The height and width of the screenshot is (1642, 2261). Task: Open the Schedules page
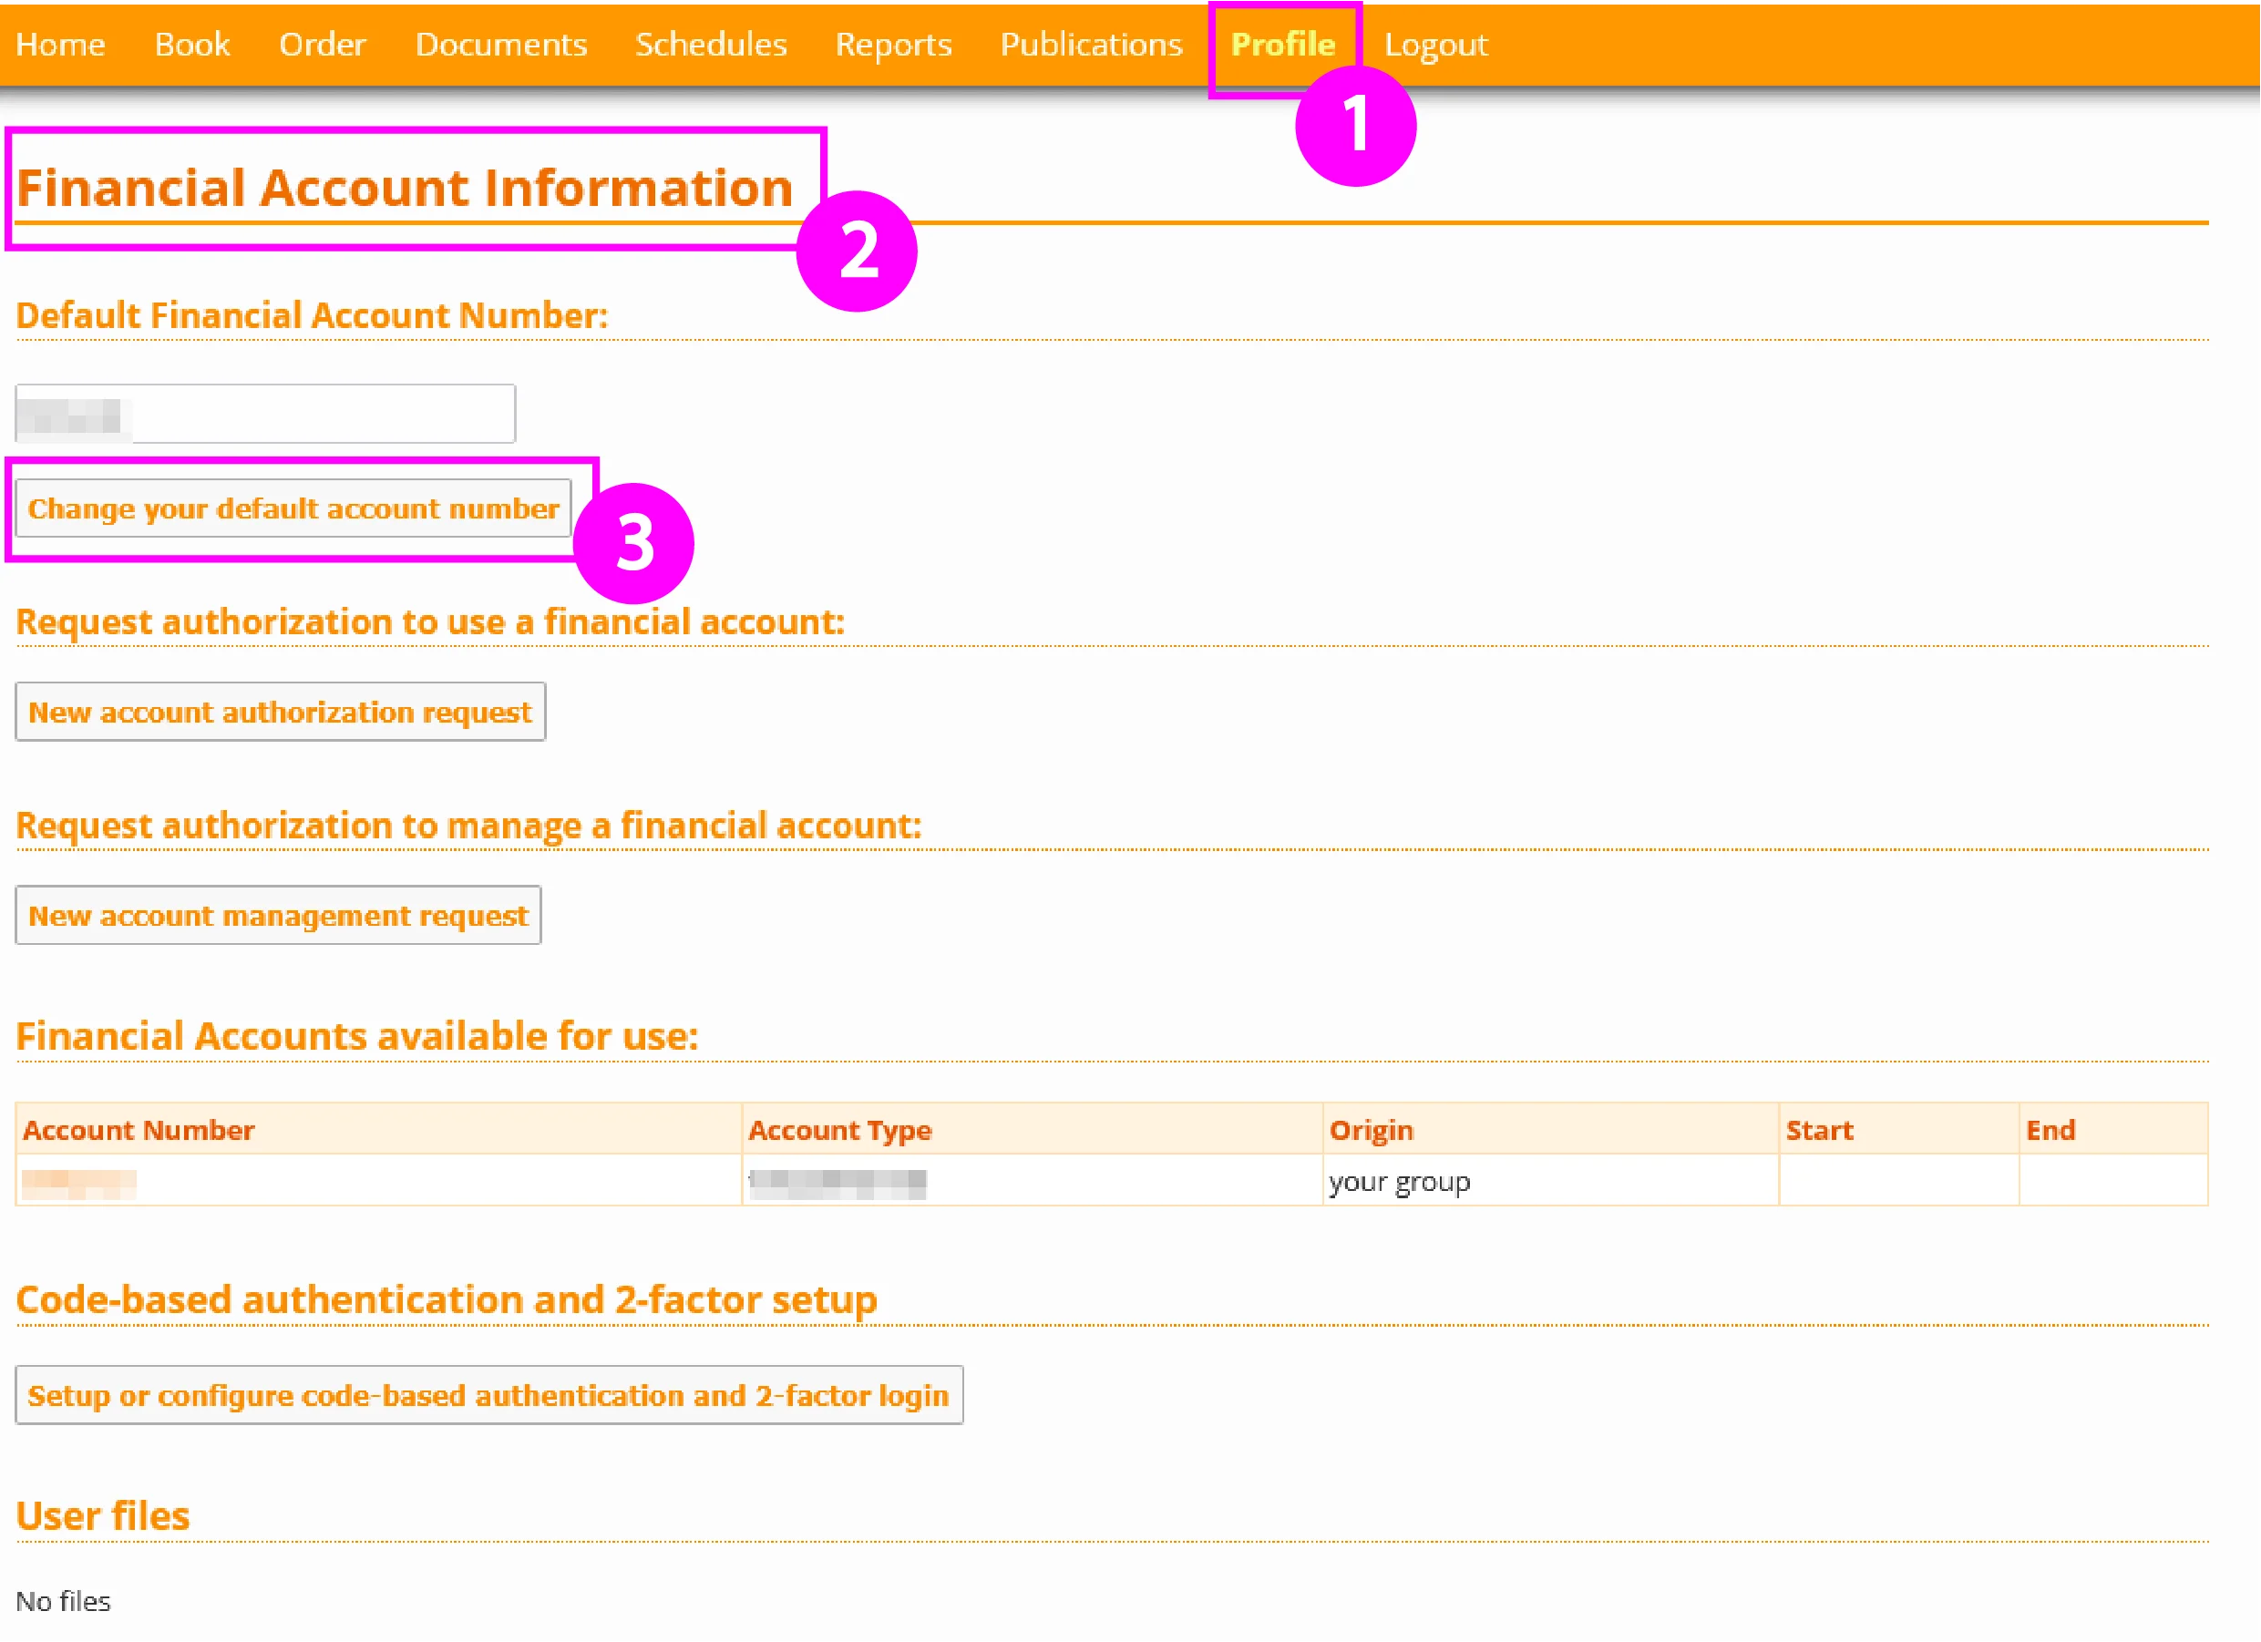(x=710, y=44)
